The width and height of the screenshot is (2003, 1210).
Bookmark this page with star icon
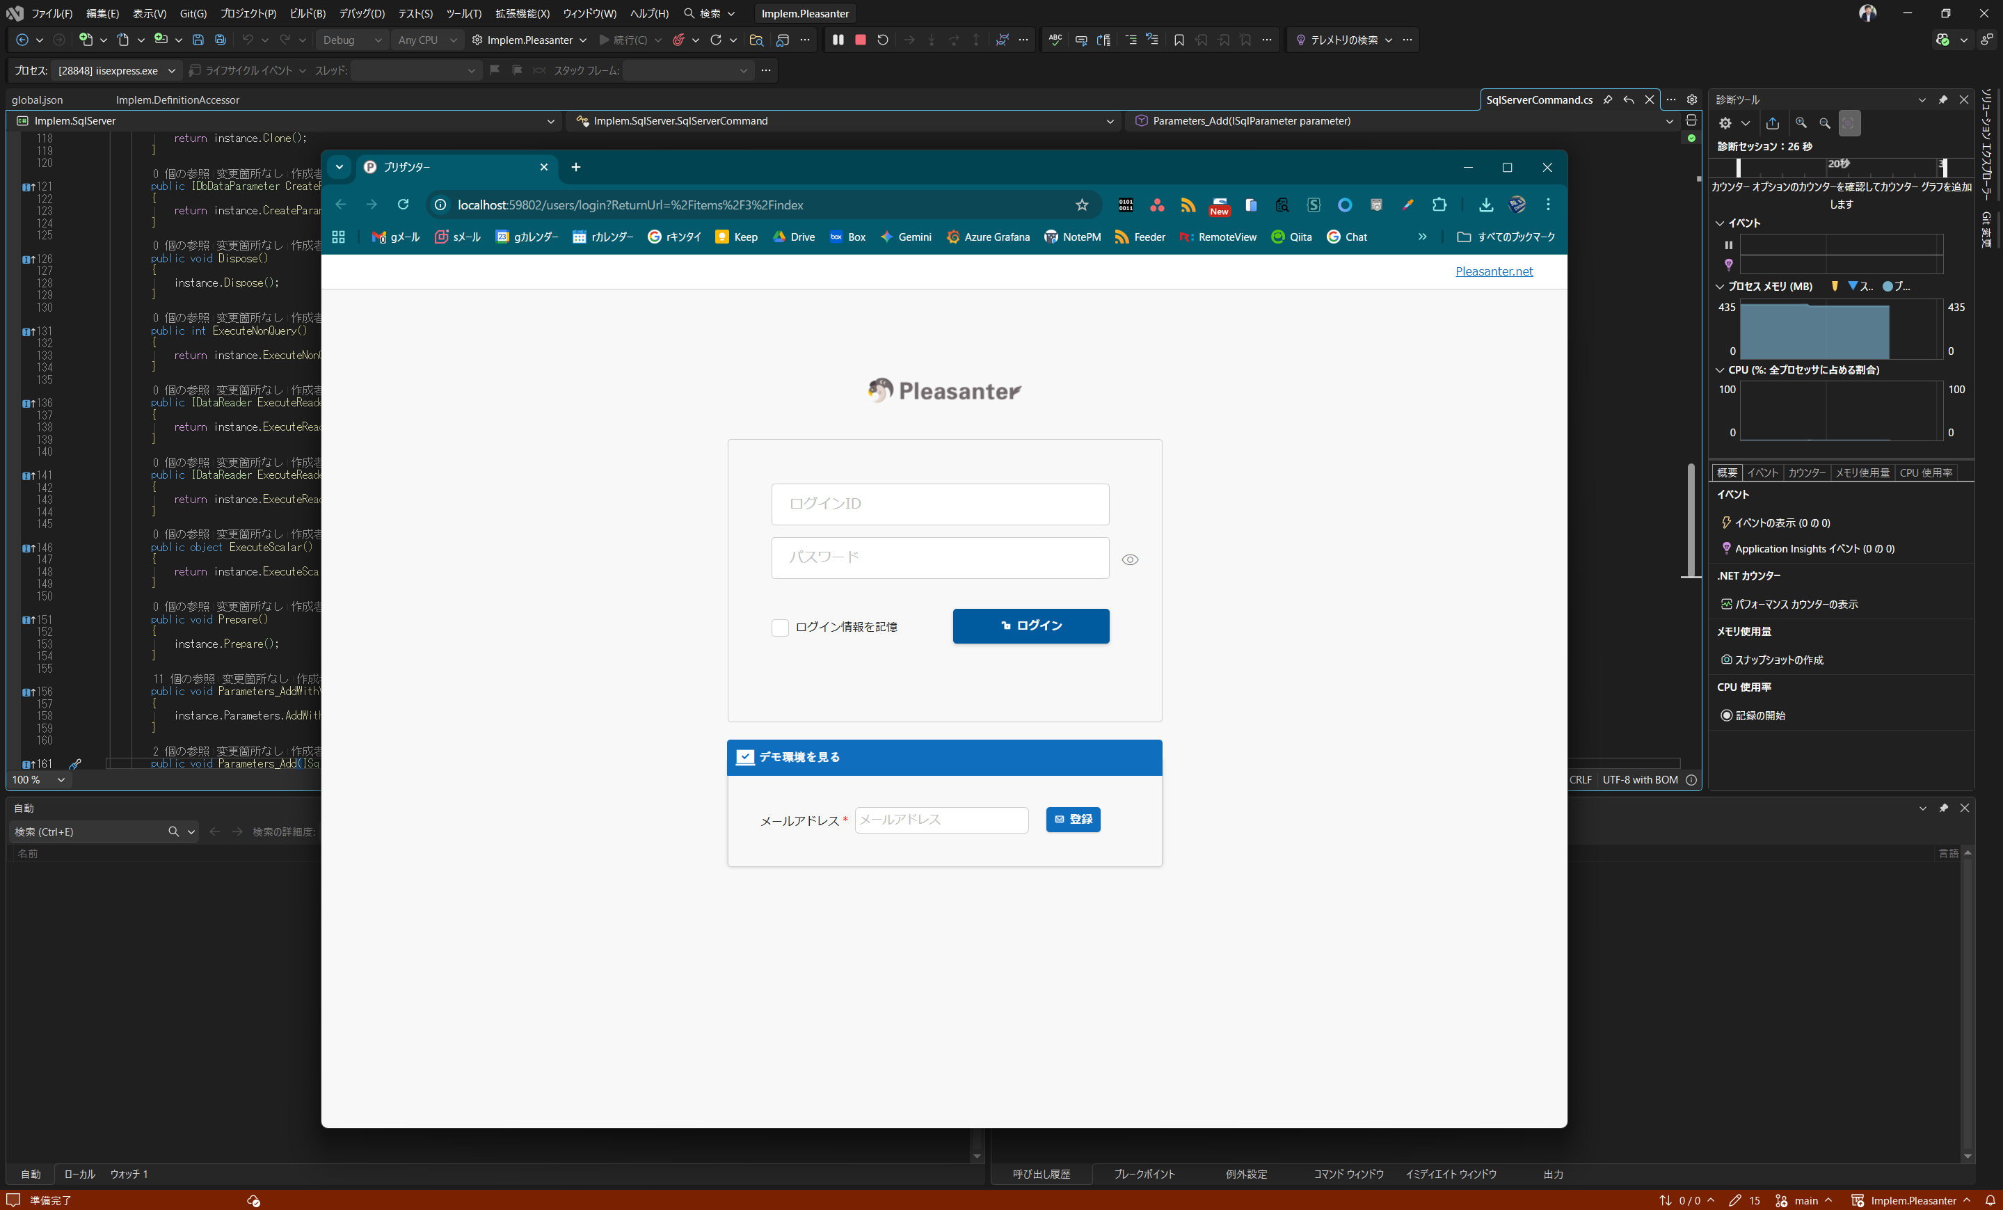coord(1081,205)
